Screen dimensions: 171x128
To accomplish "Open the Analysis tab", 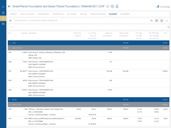I will coord(83,14).
